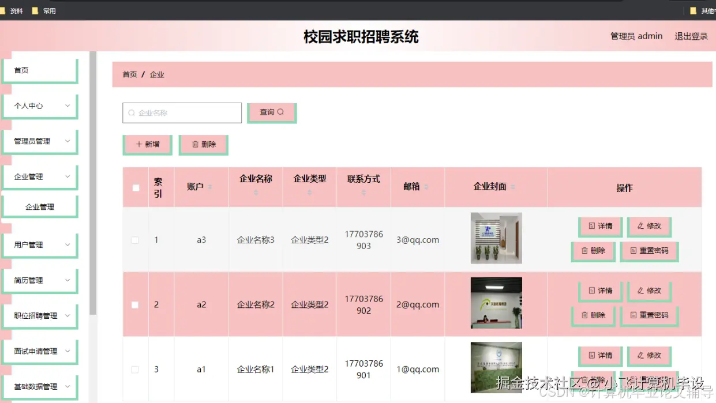Click 修改 edit for account a3

649,227
